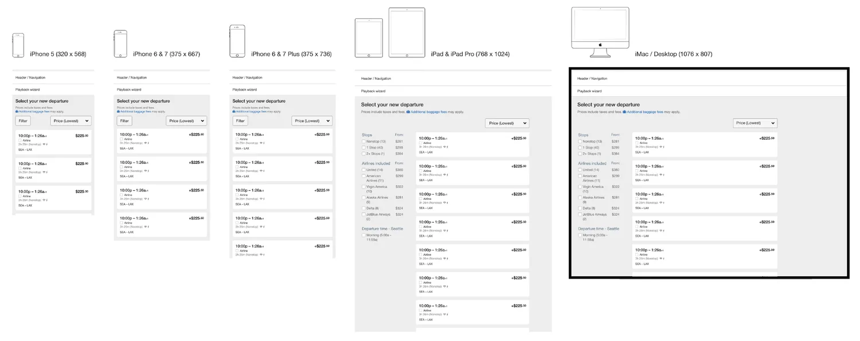Check Morning departure time in desktop layout
860x341 pixels.
coord(580,236)
